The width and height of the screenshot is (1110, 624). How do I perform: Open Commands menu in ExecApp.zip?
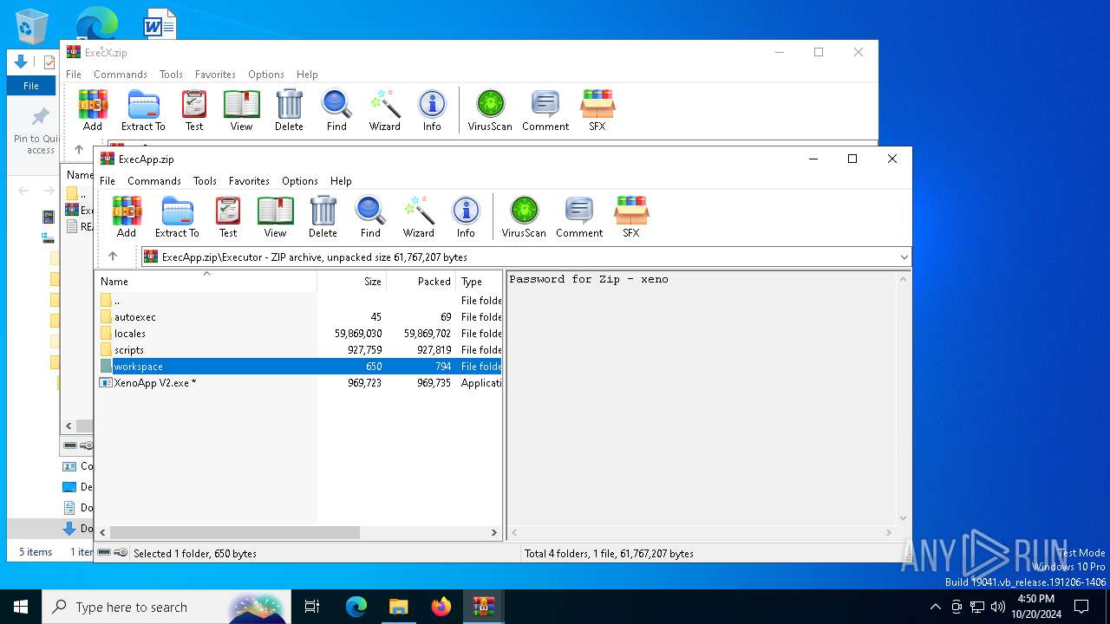coord(153,181)
